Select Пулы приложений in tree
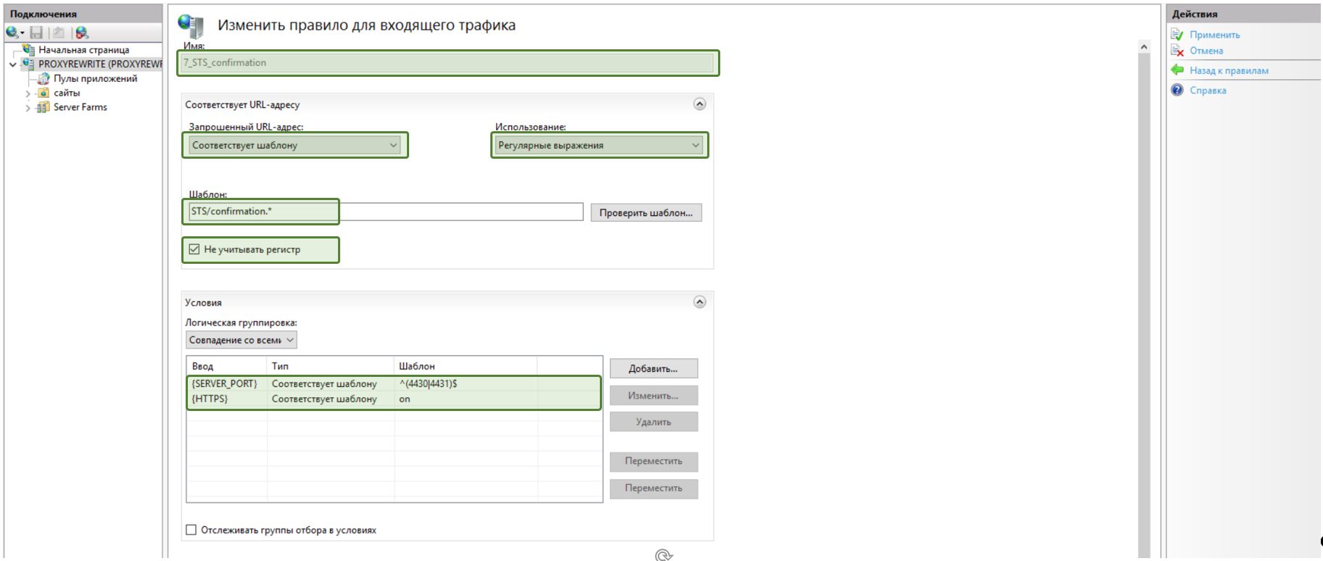 tap(95, 78)
